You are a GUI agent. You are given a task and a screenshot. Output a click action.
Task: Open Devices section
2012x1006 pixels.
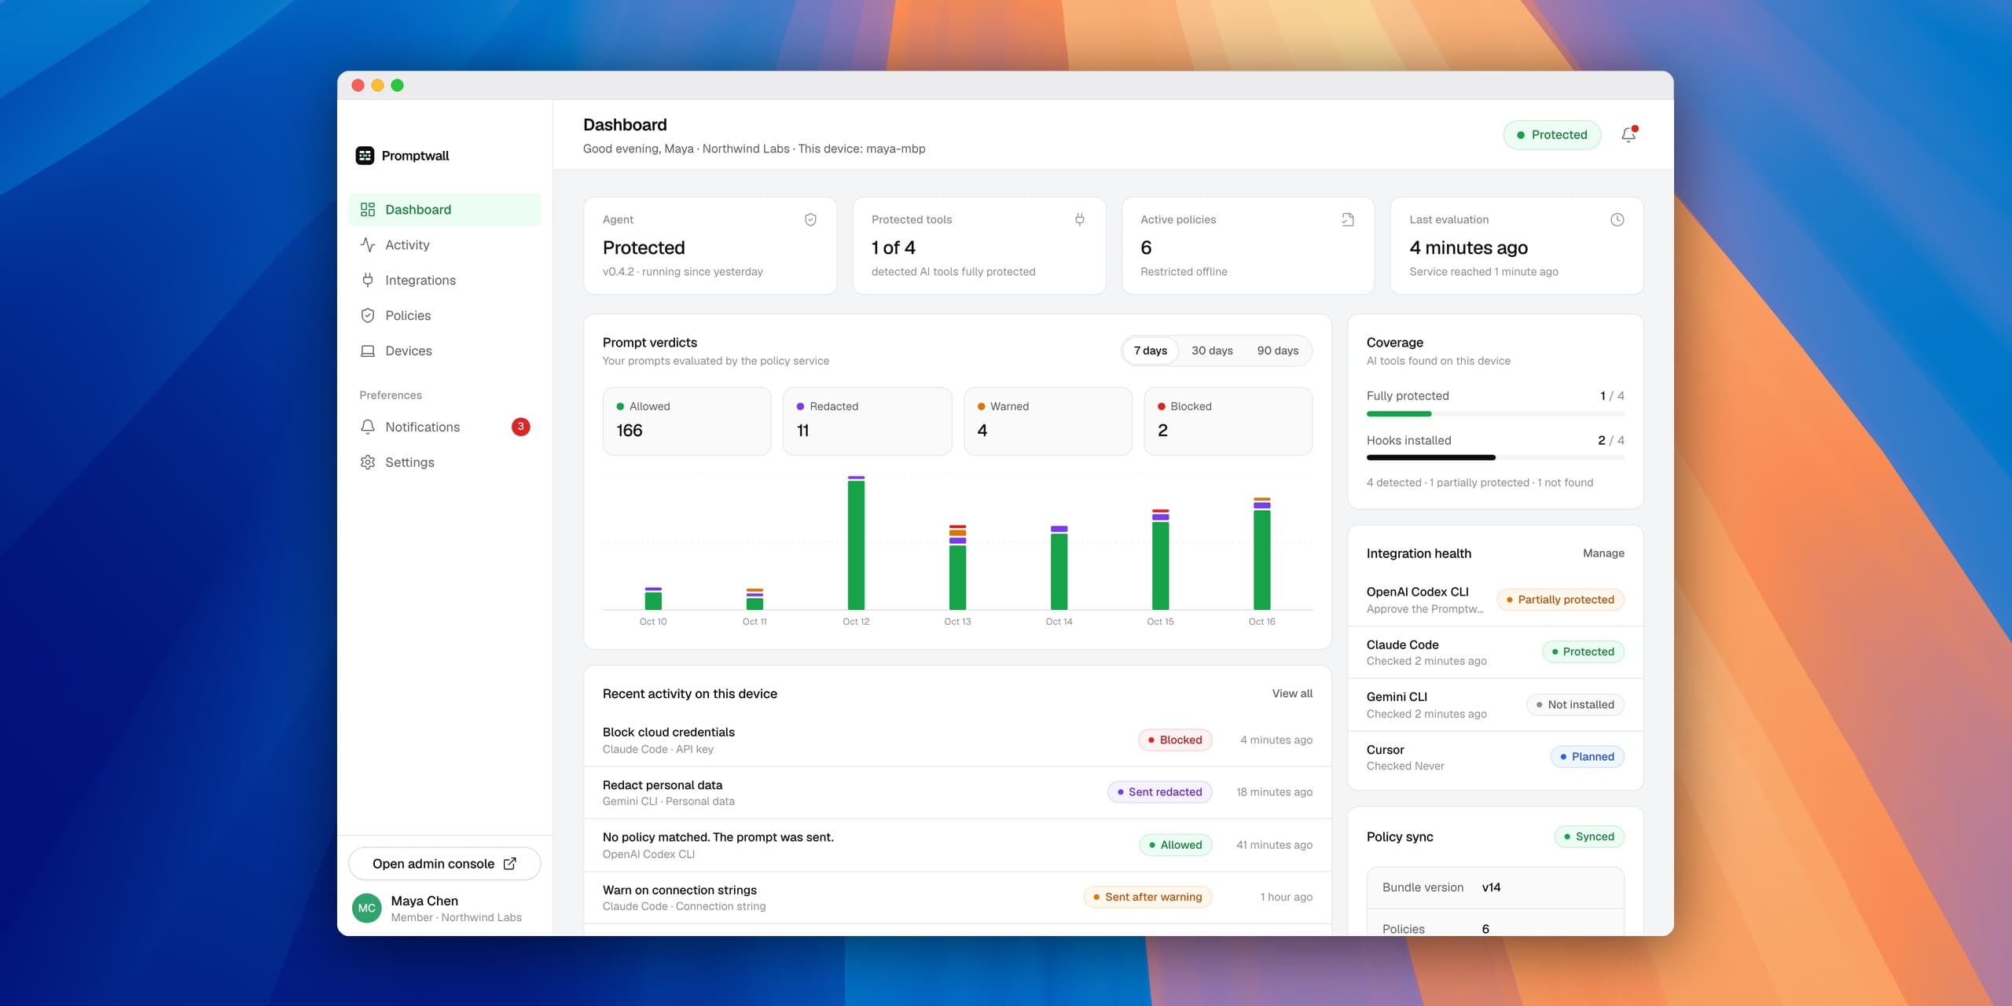pos(444,351)
